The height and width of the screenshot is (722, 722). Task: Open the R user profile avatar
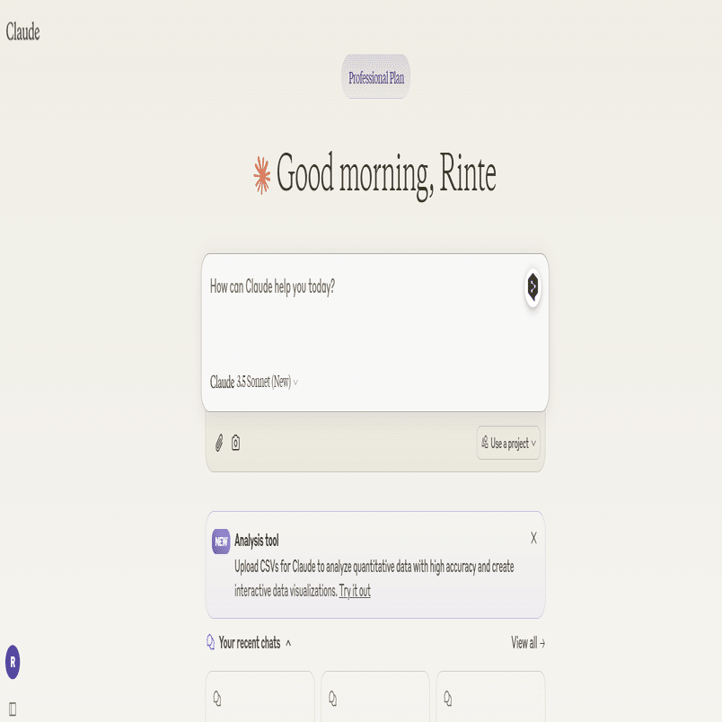coord(13,662)
